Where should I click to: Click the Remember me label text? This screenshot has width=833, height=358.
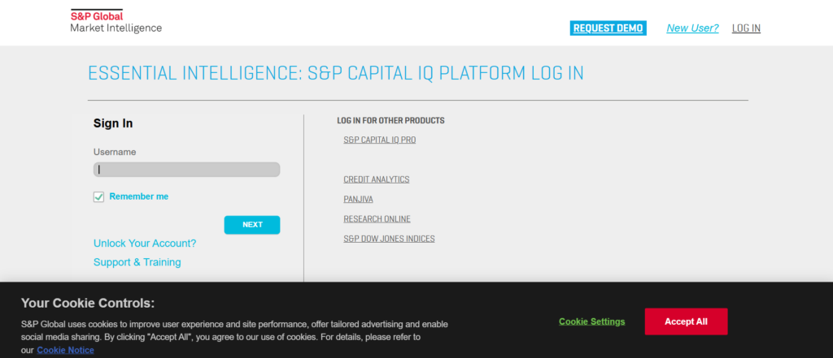[139, 196]
